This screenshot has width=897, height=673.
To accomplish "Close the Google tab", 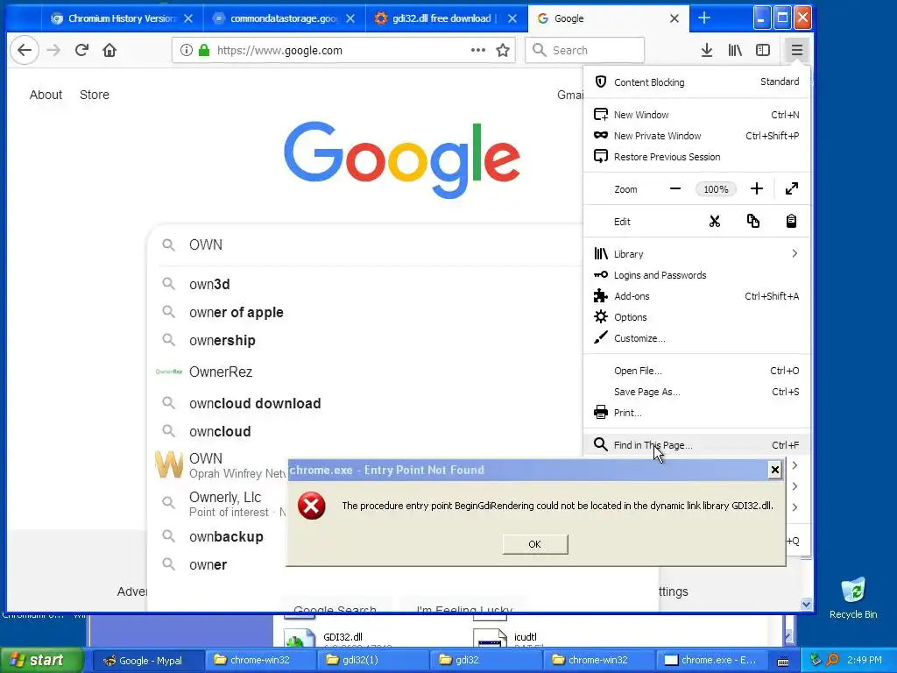I will tap(675, 18).
